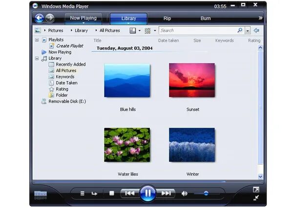293x208 pixels.
Task: Mute sound with the speaker icon
Action: tap(184, 194)
